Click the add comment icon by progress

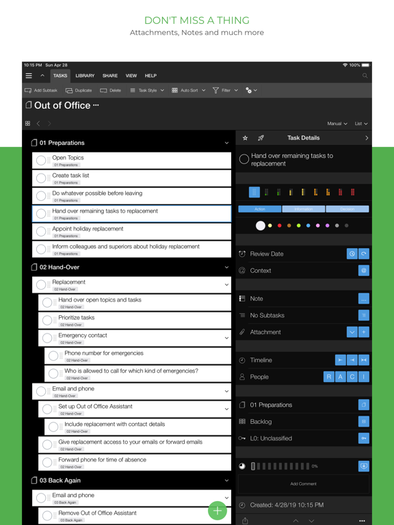pyautogui.click(x=364, y=466)
